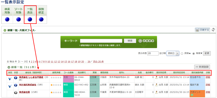
Task: Select the 昇順▲ radio button
Action: 182,53
